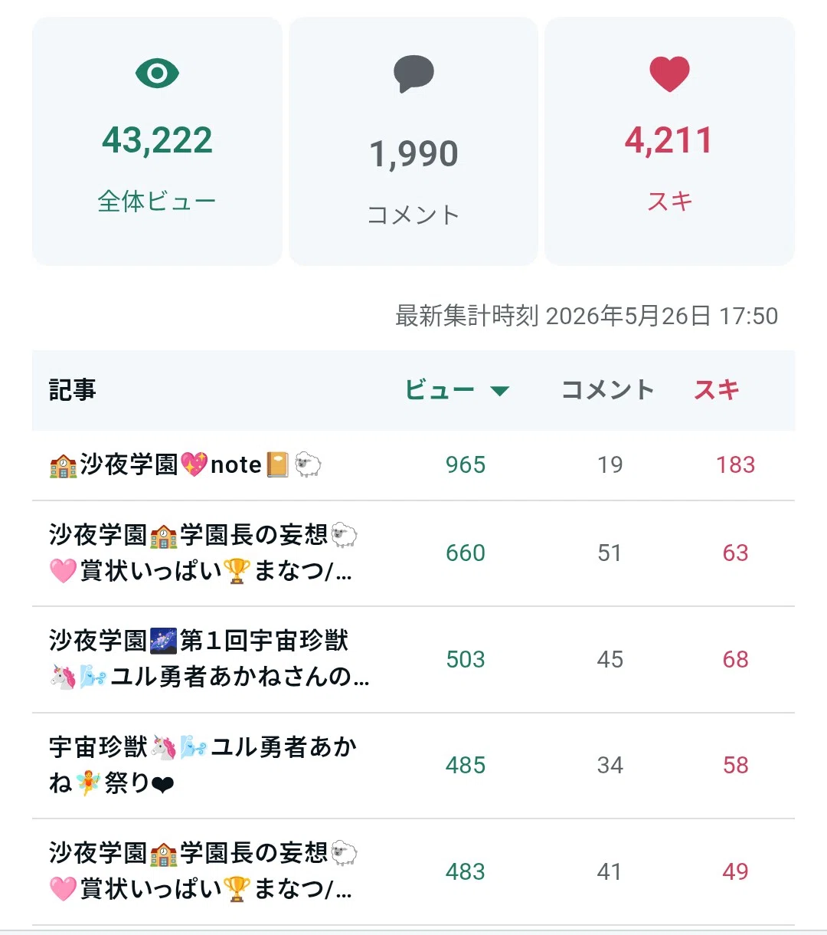Click the green eye views icon
Viewport: 827px width, 935px height.
click(x=157, y=74)
